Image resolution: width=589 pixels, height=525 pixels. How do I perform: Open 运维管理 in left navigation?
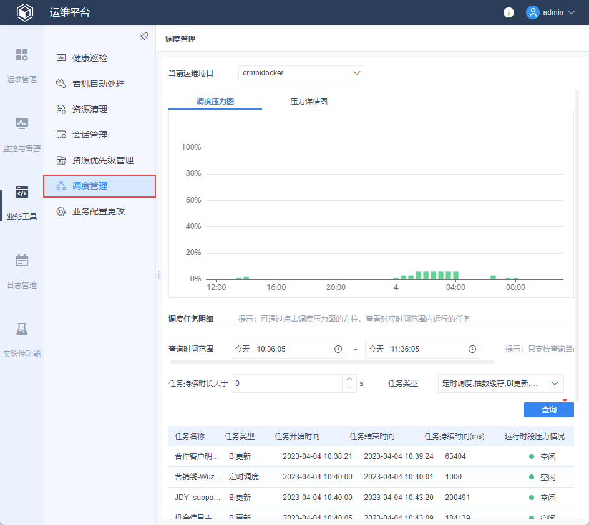click(22, 65)
